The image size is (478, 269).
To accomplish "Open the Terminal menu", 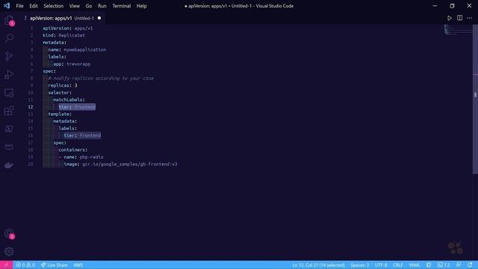I will (121, 6).
